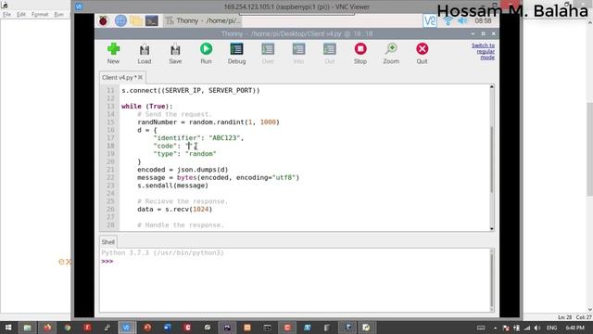593x334 pixels.
Task: Open Chrome from Windows taskbar
Action: pyautogui.click(x=68, y=328)
